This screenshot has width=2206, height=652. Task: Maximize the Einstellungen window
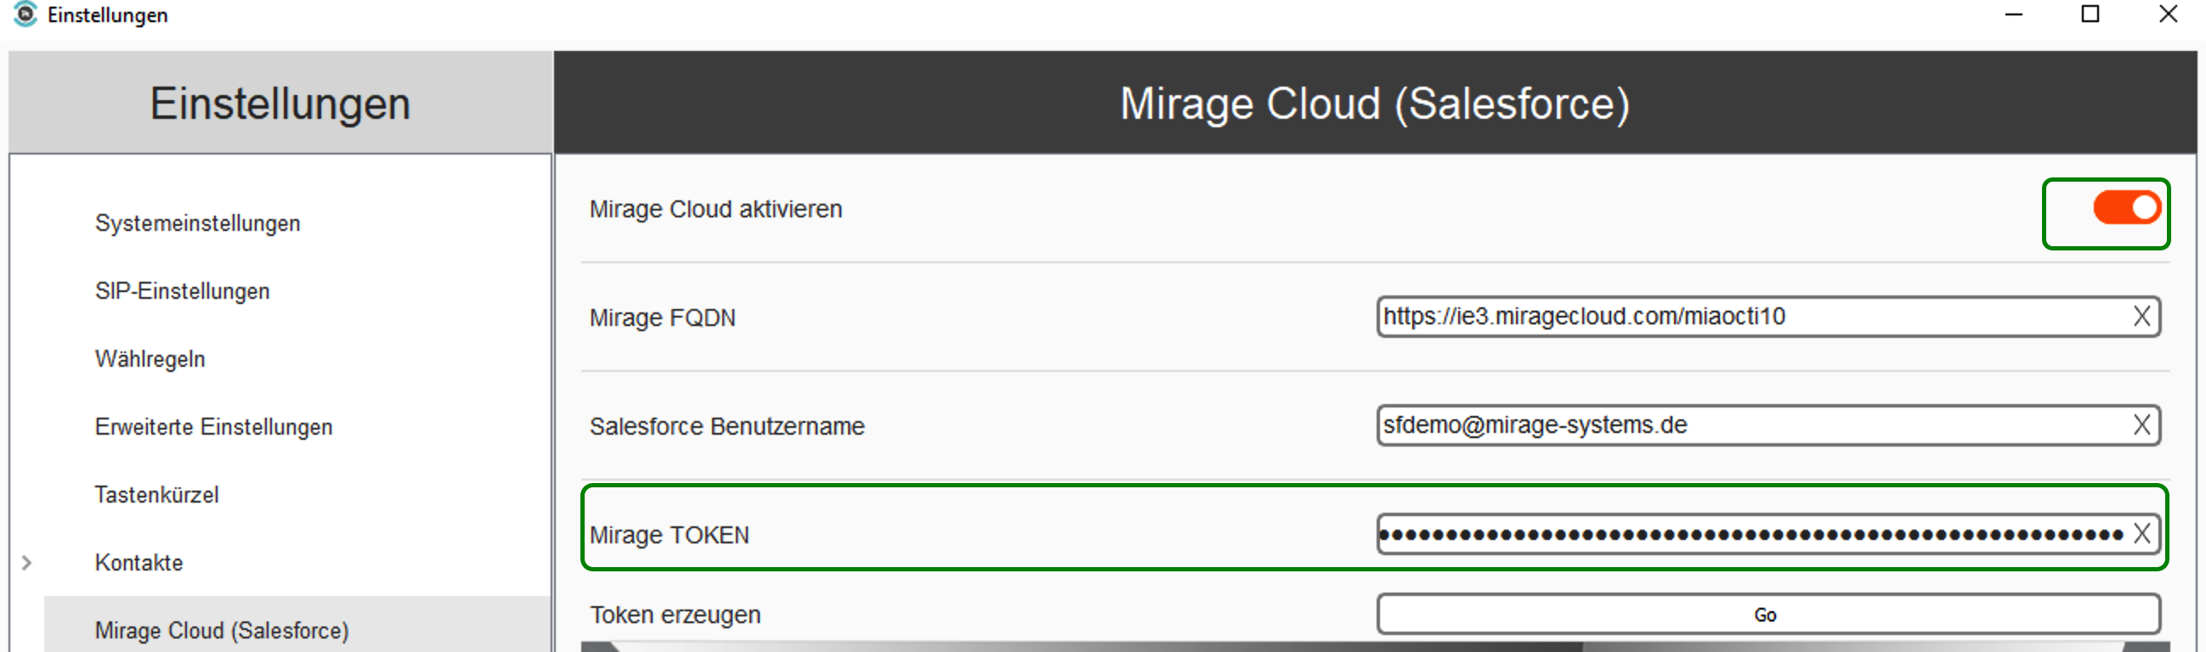pos(2090,14)
